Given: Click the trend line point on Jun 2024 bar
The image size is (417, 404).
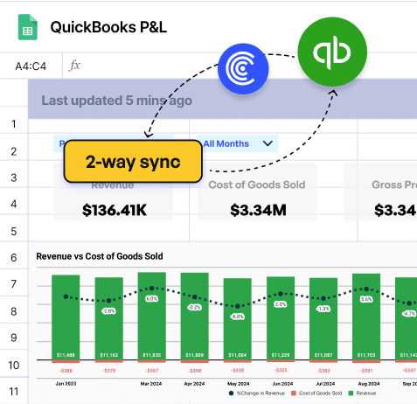Looking at the screenshot, I should coord(281,294).
